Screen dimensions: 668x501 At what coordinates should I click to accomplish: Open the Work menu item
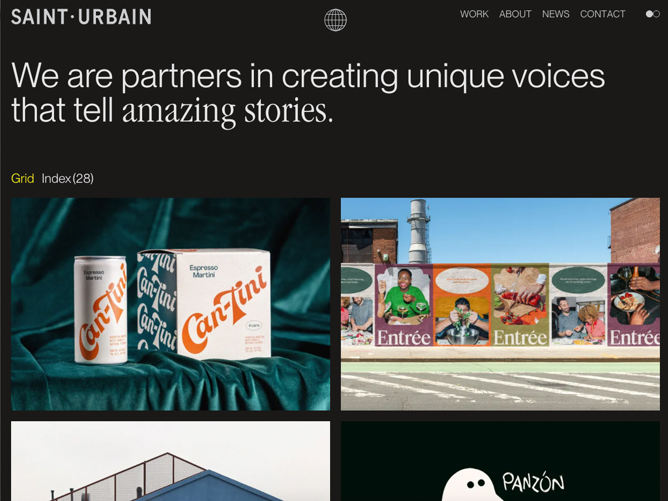pyautogui.click(x=474, y=14)
